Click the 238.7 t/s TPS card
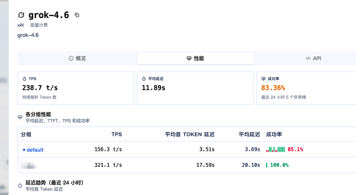356x195 pixels. click(x=76, y=88)
